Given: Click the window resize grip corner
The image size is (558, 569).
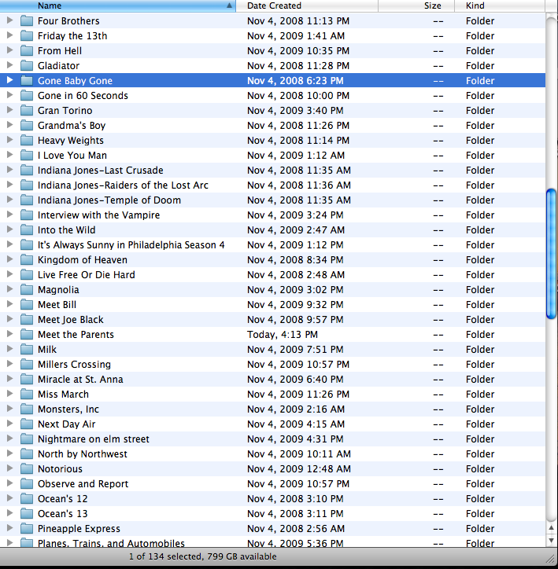Looking at the screenshot, I should [551, 560].
